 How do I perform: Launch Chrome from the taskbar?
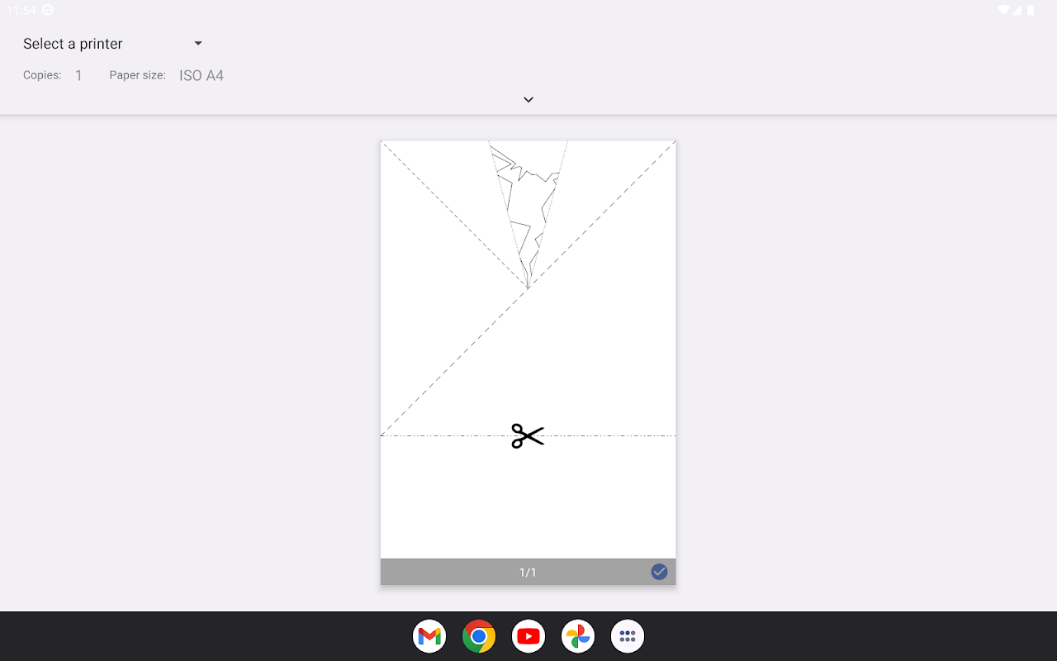479,636
